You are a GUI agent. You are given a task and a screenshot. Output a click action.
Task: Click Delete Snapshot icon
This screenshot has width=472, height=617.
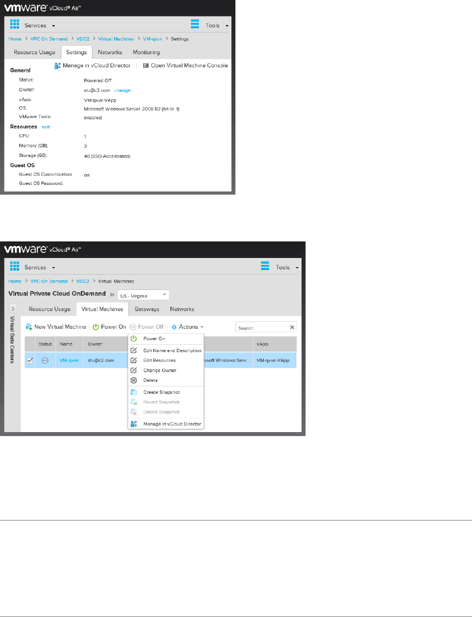(x=133, y=412)
